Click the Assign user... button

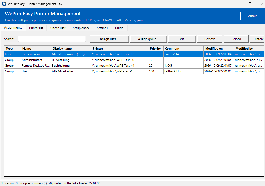click(x=109, y=39)
